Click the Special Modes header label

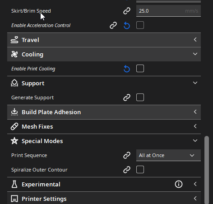42,141
